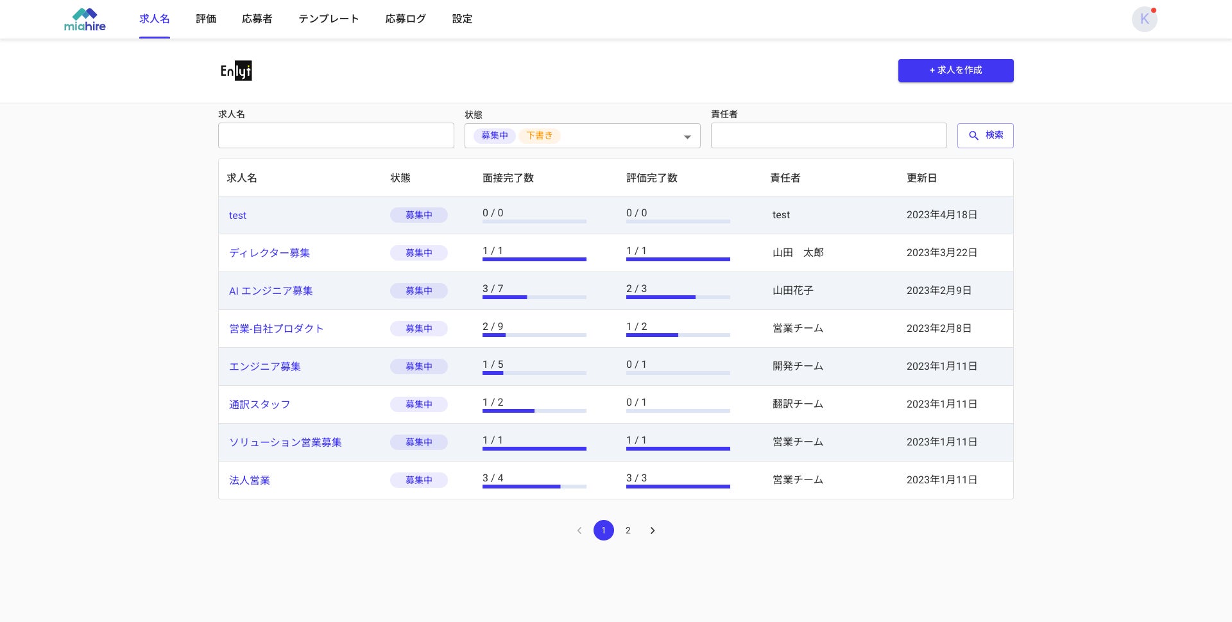Click the 3 / 7 interview progress bar

[x=535, y=297]
